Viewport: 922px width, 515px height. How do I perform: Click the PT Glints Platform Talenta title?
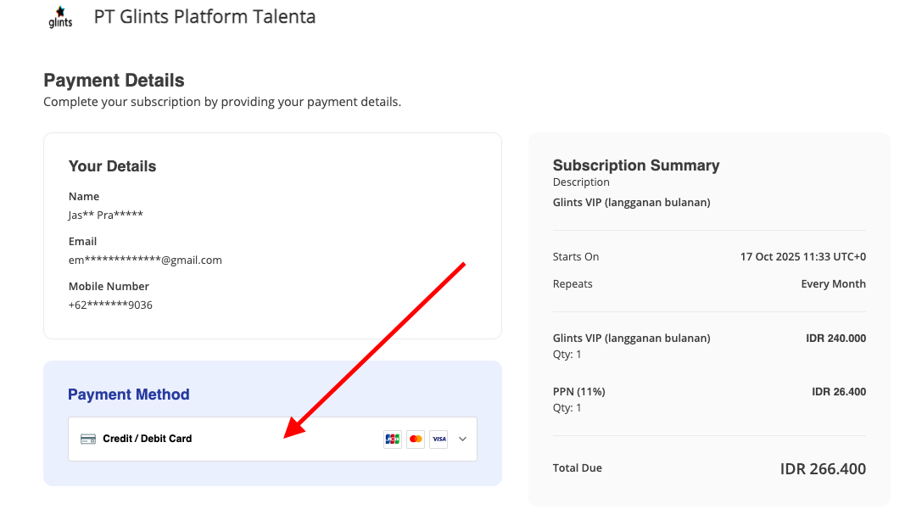point(204,16)
